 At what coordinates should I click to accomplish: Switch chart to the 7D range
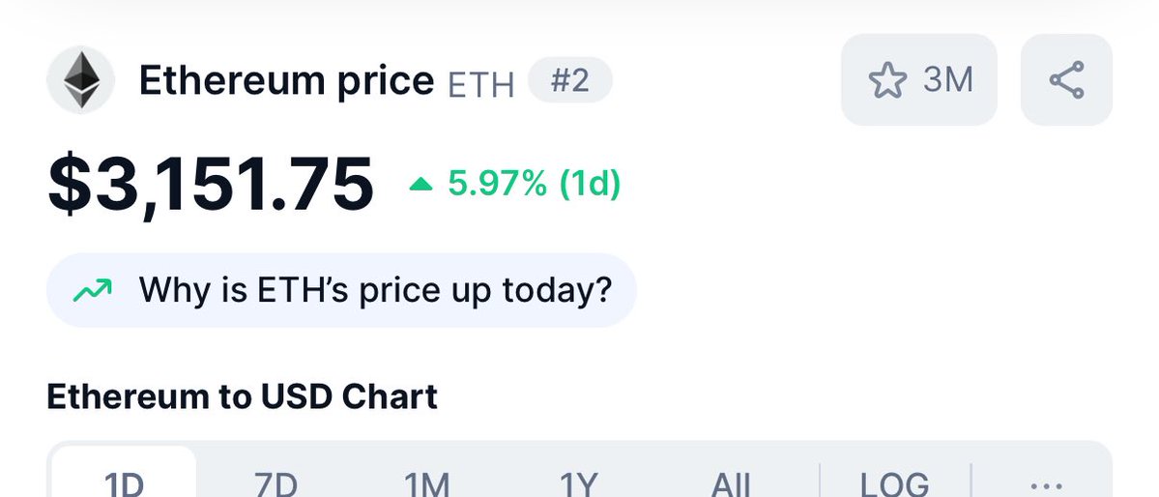275,484
